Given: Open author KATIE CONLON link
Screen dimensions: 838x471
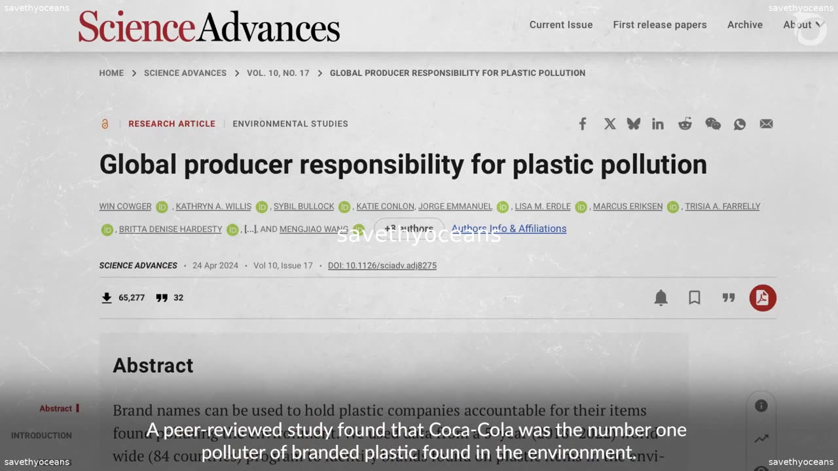Looking at the screenshot, I should click(385, 207).
